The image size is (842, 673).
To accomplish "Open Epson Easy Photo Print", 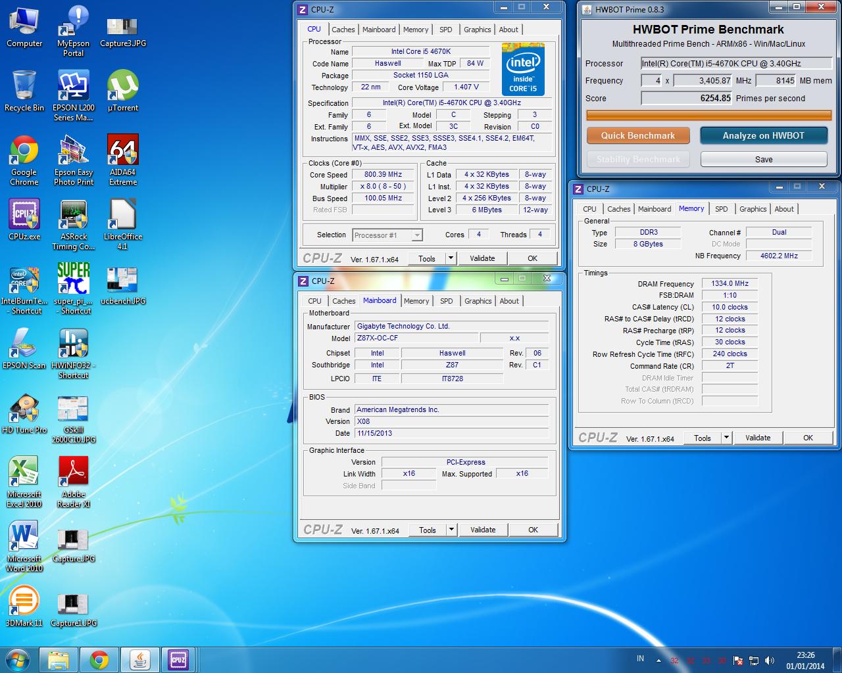I will pyautogui.click(x=73, y=160).
